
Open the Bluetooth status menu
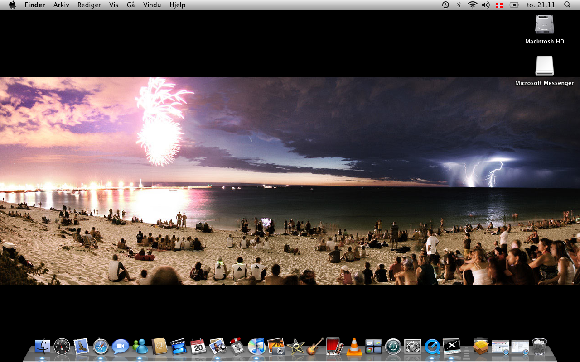click(459, 5)
